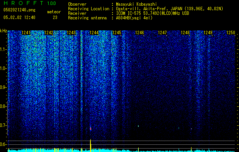Click the meteor count label
Image resolution: width=239 pixels, height=152 pixels.
pyautogui.click(x=54, y=12)
